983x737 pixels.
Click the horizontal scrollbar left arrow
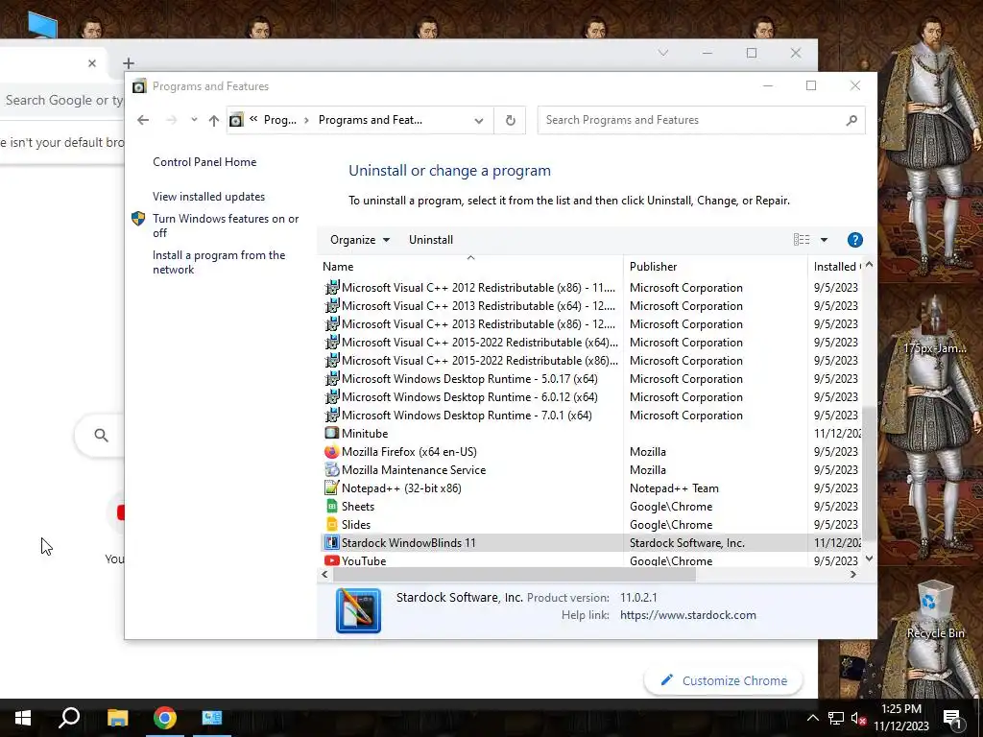coord(324,574)
